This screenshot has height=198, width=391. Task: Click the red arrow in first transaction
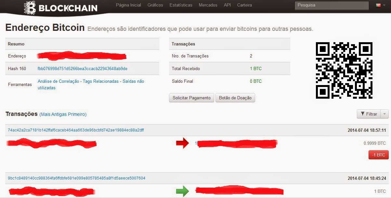tap(183, 143)
